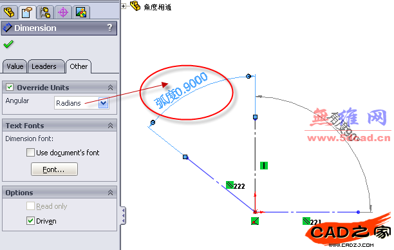The image size is (394, 250).
Task: Toggle the Override Units checkbox
Action: coord(10,87)
